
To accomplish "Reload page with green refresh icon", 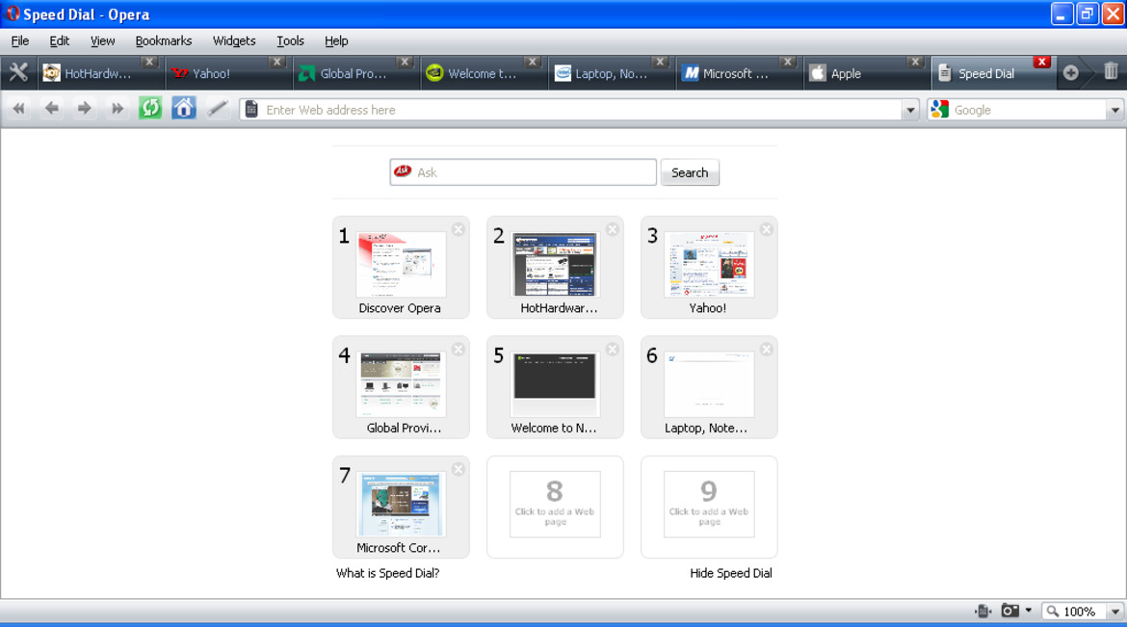I will click(150, 109).
